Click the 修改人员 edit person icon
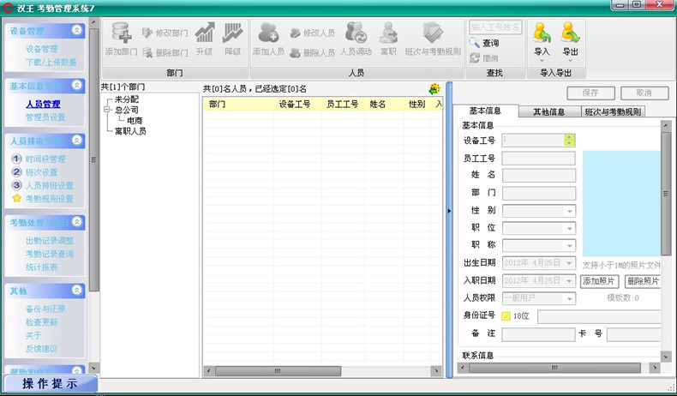The height and width of the screenshot is (396, 677). pyautogui.click(x=296, y=33)
